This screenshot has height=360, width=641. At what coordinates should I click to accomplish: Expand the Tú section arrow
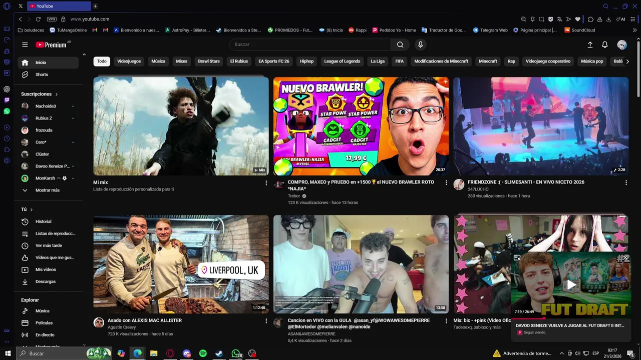(31, 209)
